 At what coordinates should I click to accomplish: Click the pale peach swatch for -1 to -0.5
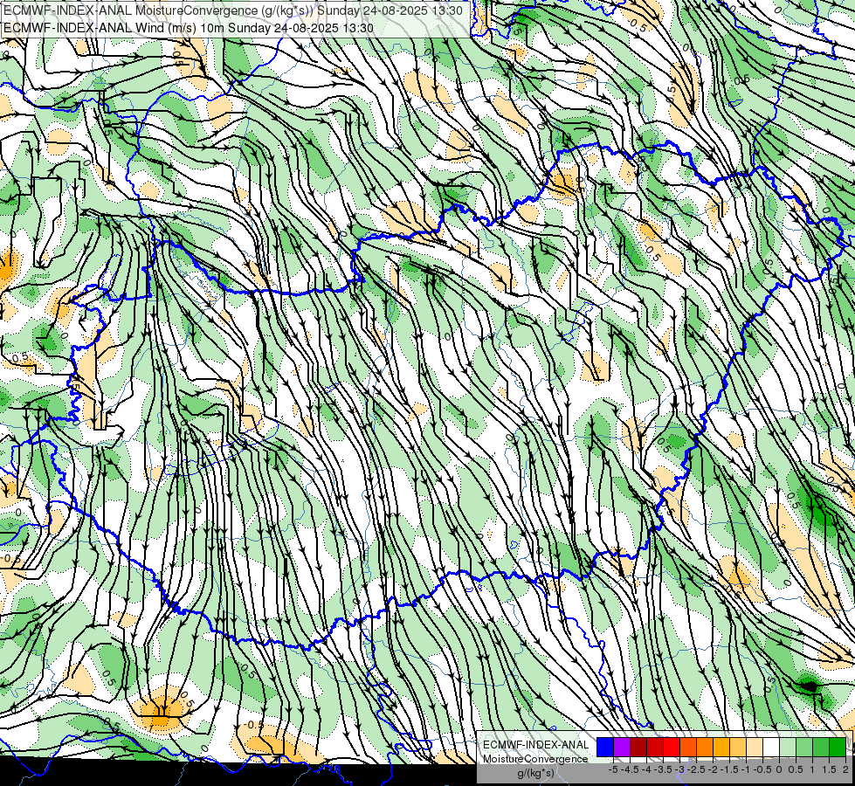pos(755,747)
